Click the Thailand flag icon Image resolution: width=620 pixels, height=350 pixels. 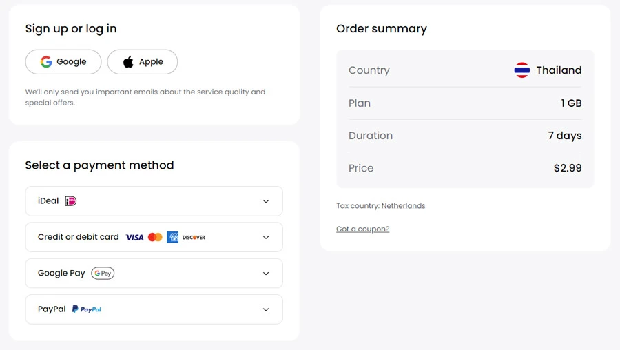521,70
